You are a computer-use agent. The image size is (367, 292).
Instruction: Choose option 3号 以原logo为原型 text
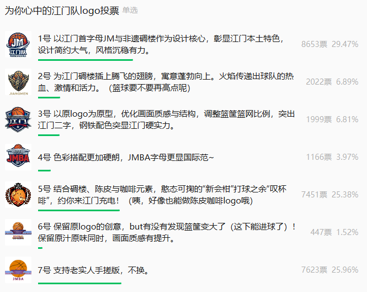pyautogui.click(x=166, y=119)
